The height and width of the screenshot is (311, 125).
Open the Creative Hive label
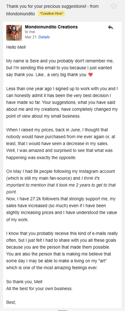[x=51, y=14]
